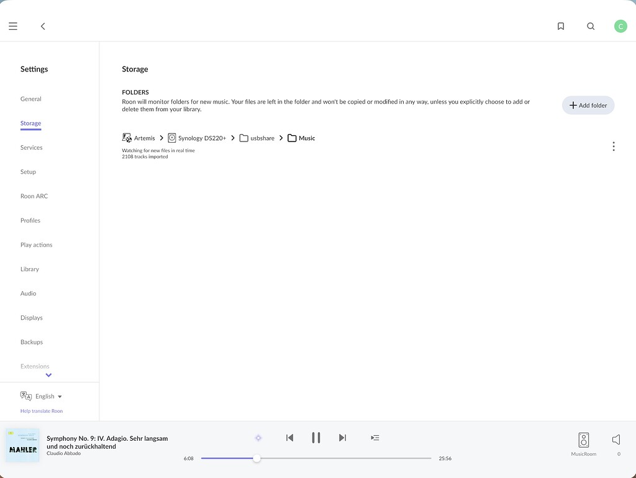The image size is (636, 478).
Task: Open the Services settings section
Action: coord(31,148)
